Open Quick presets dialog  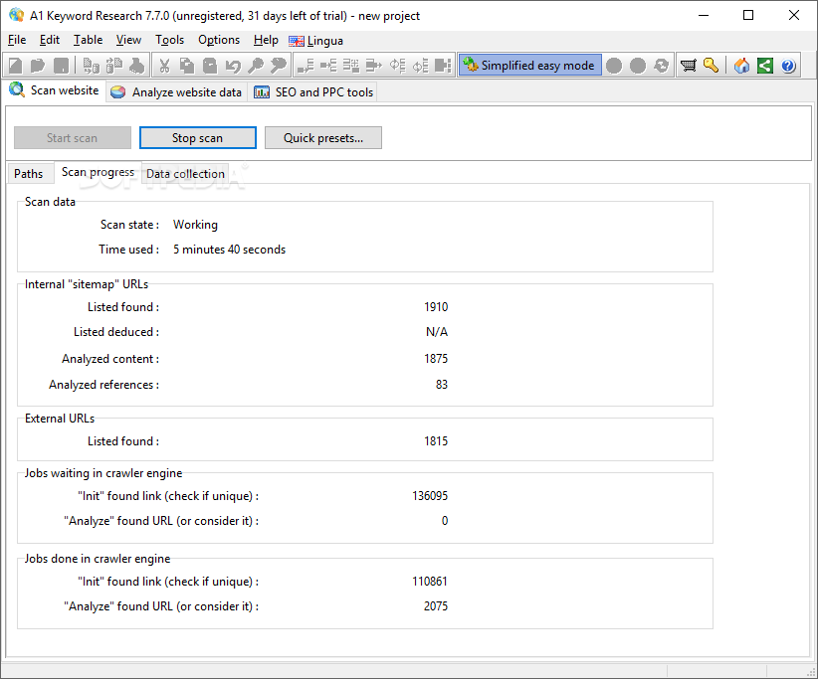pos(323,137)
